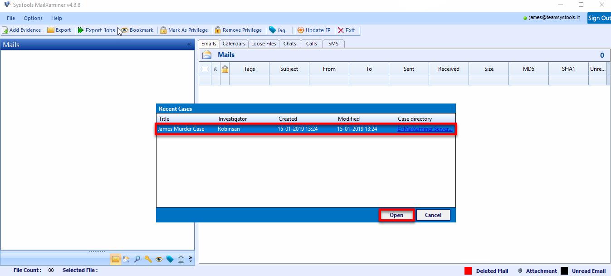Switch to the Chats tab
This screenshot has width=611, height=276.
(290, 44)
